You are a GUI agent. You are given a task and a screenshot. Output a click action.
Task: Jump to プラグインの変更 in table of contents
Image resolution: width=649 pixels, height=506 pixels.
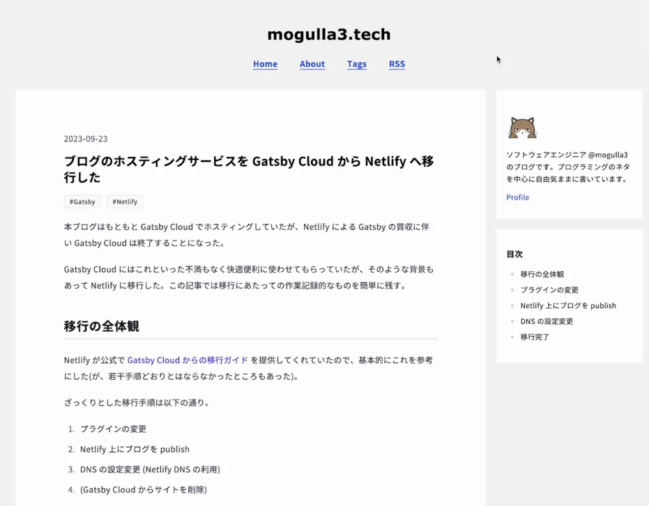549,290
